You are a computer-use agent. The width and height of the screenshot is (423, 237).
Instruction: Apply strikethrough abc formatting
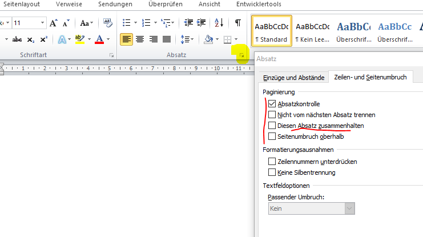click(x=17, y=39)
